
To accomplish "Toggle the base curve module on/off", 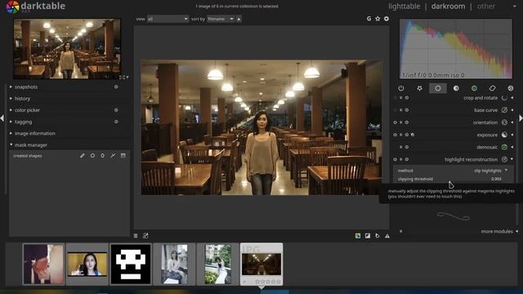I will pos(395,110).
